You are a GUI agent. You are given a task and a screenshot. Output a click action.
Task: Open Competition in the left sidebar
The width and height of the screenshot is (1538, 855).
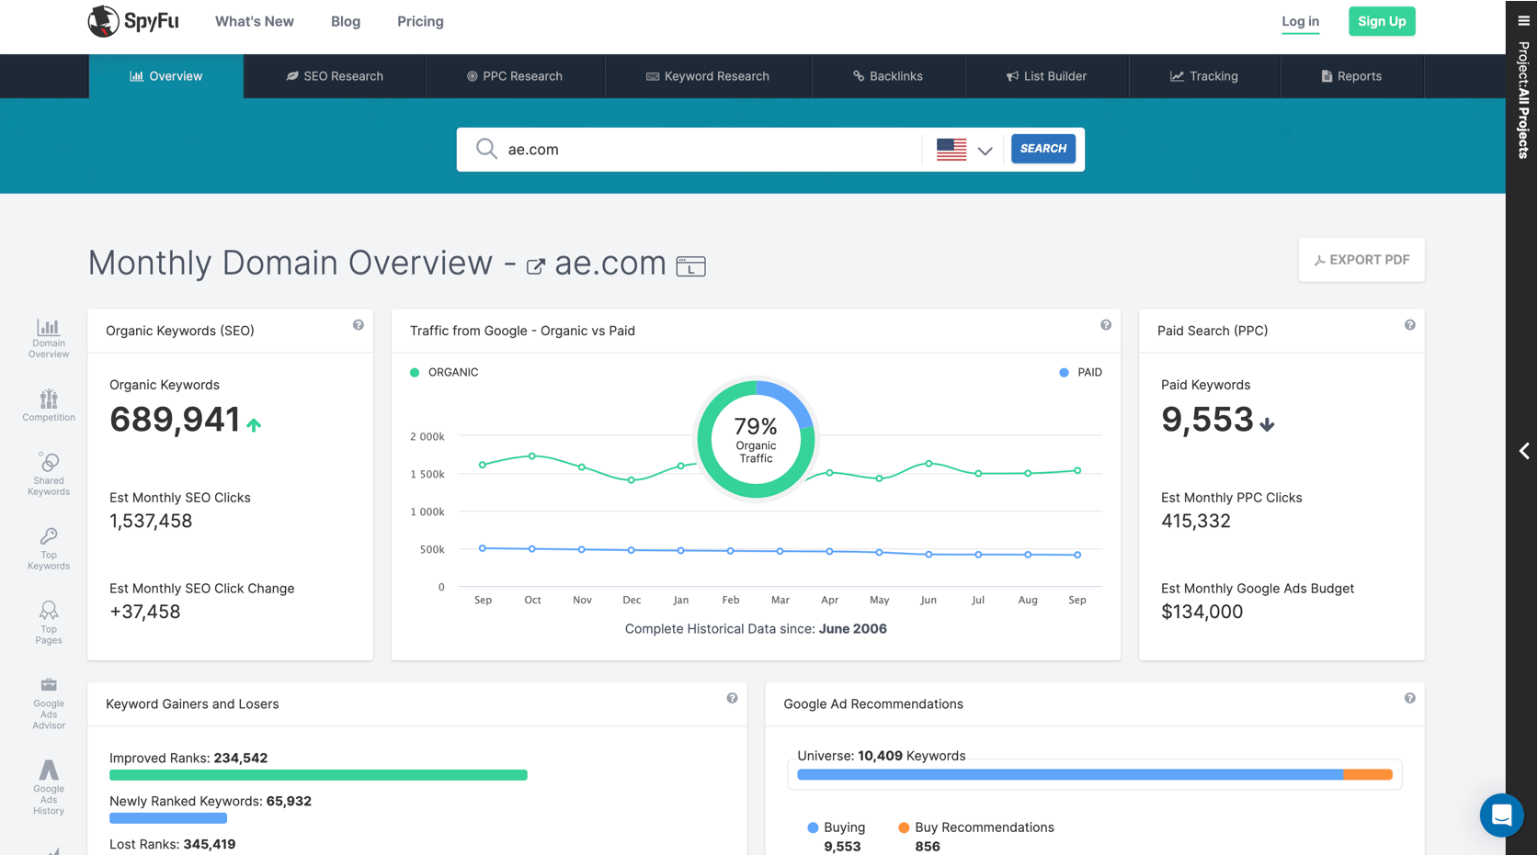tap(49, 405)
